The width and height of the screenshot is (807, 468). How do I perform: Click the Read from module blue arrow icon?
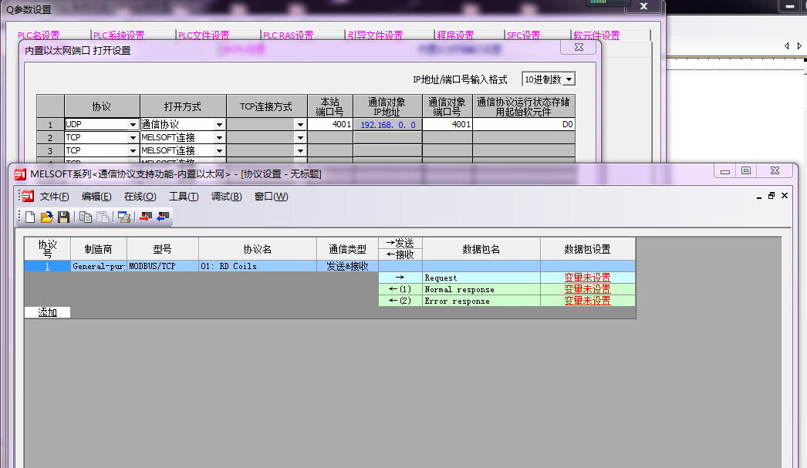[x=162, y=217]
